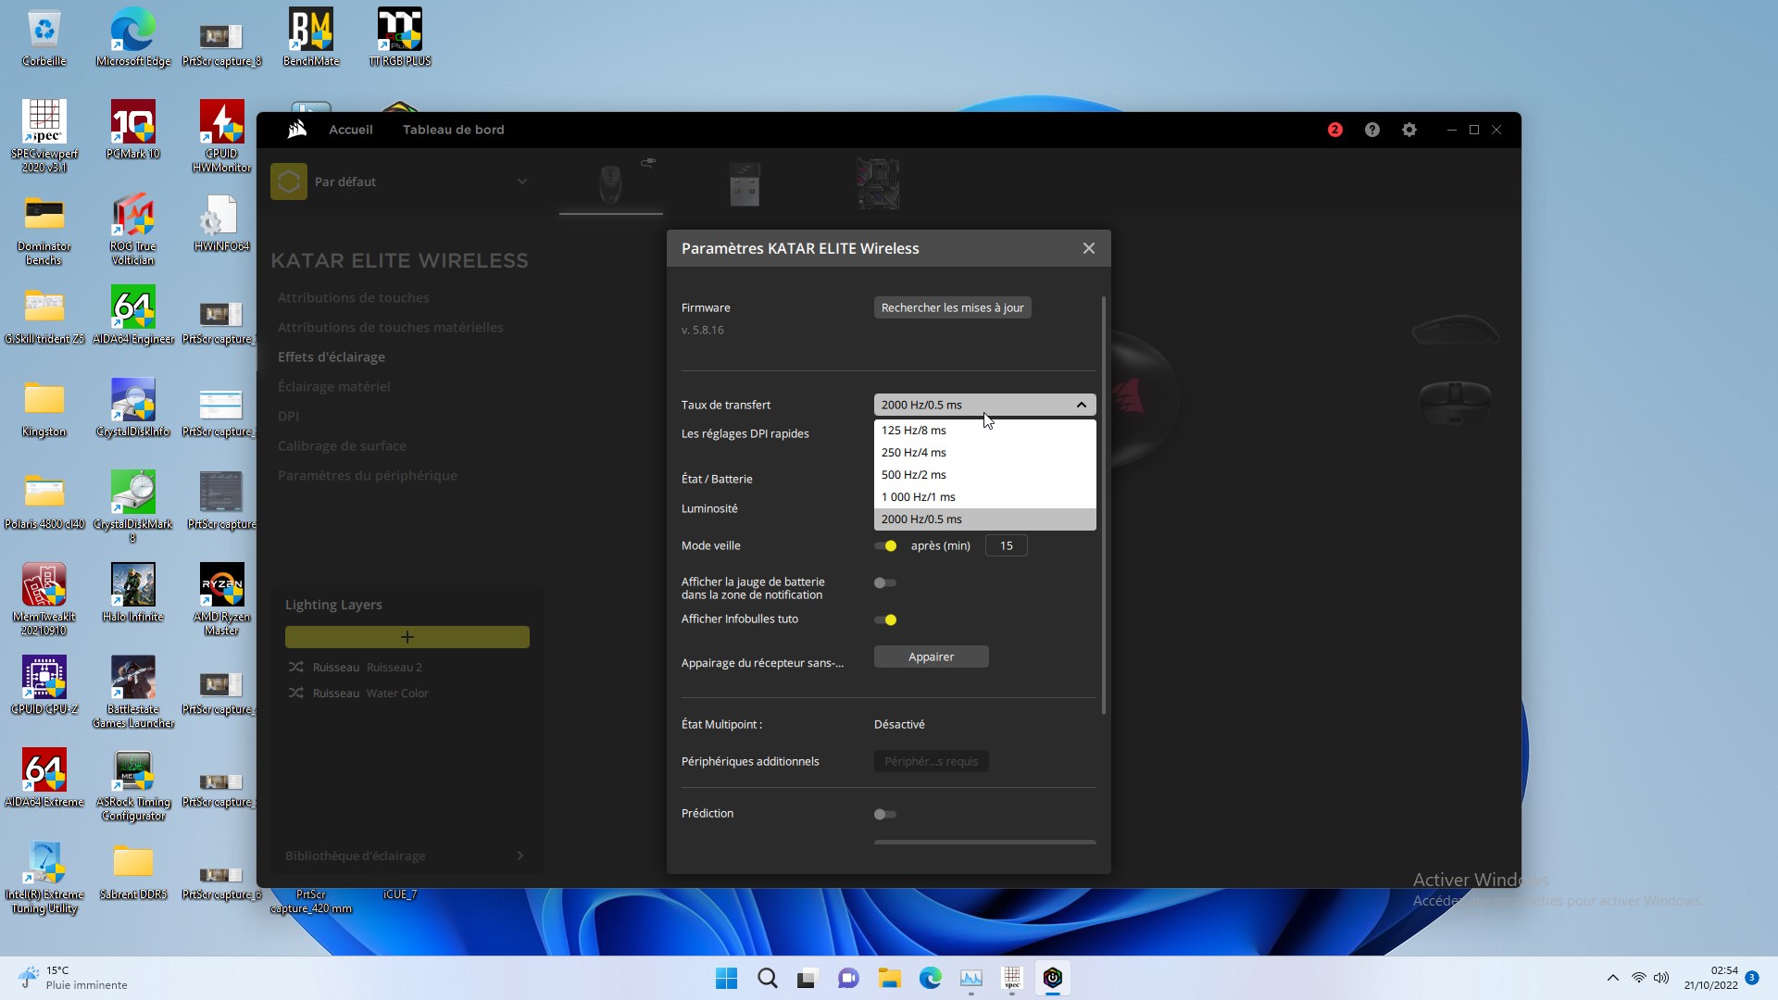Screen dimensions: 1778x1000
Task: Expand Bibliothèque d'éclairage chevron
Action: coord(520,856)
